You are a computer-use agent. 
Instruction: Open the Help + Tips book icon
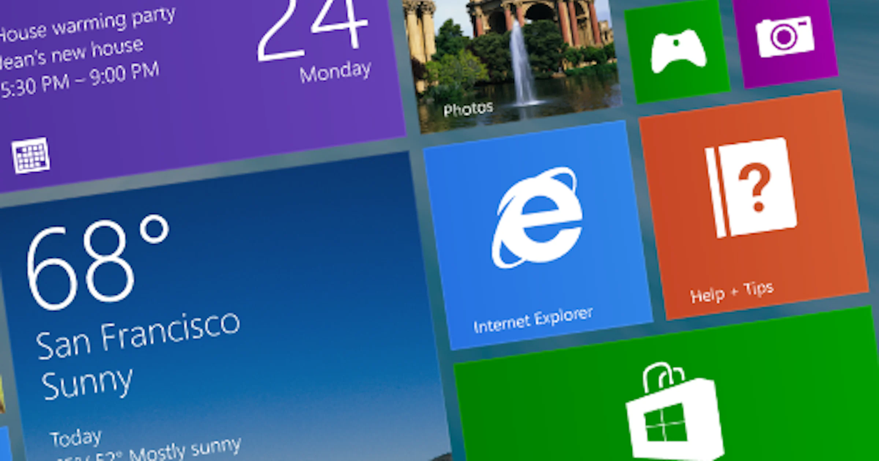[751, 188]
